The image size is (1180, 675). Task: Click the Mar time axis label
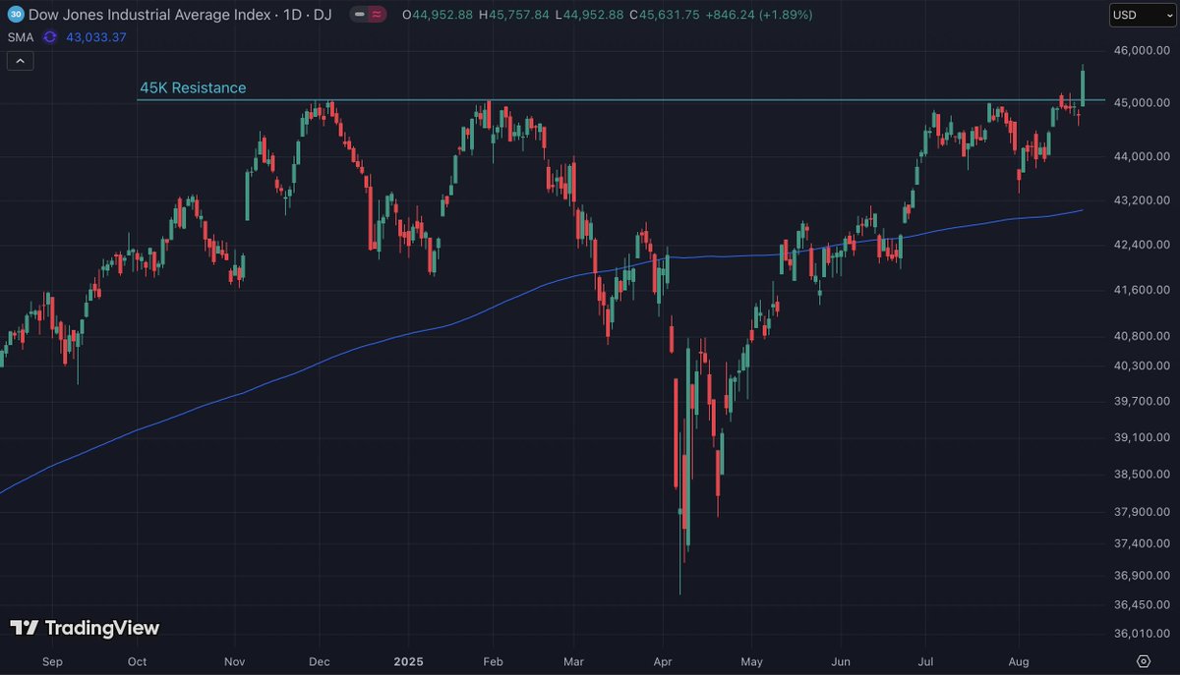coord(574,661)
